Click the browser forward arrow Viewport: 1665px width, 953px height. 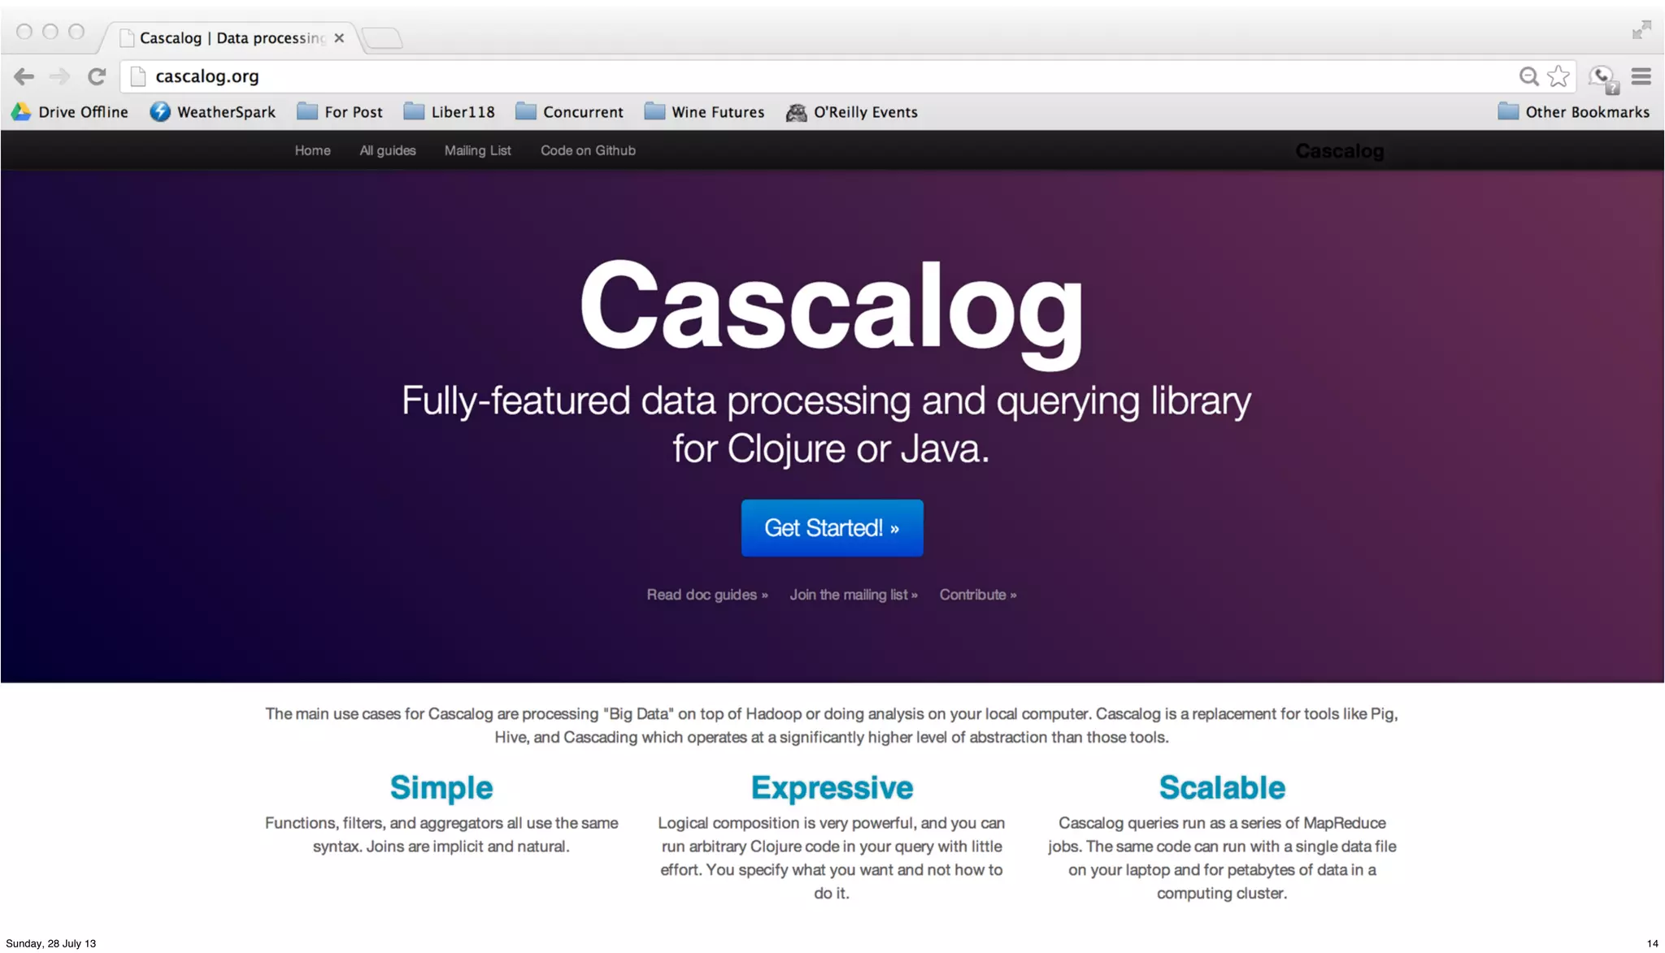(59, 76)
